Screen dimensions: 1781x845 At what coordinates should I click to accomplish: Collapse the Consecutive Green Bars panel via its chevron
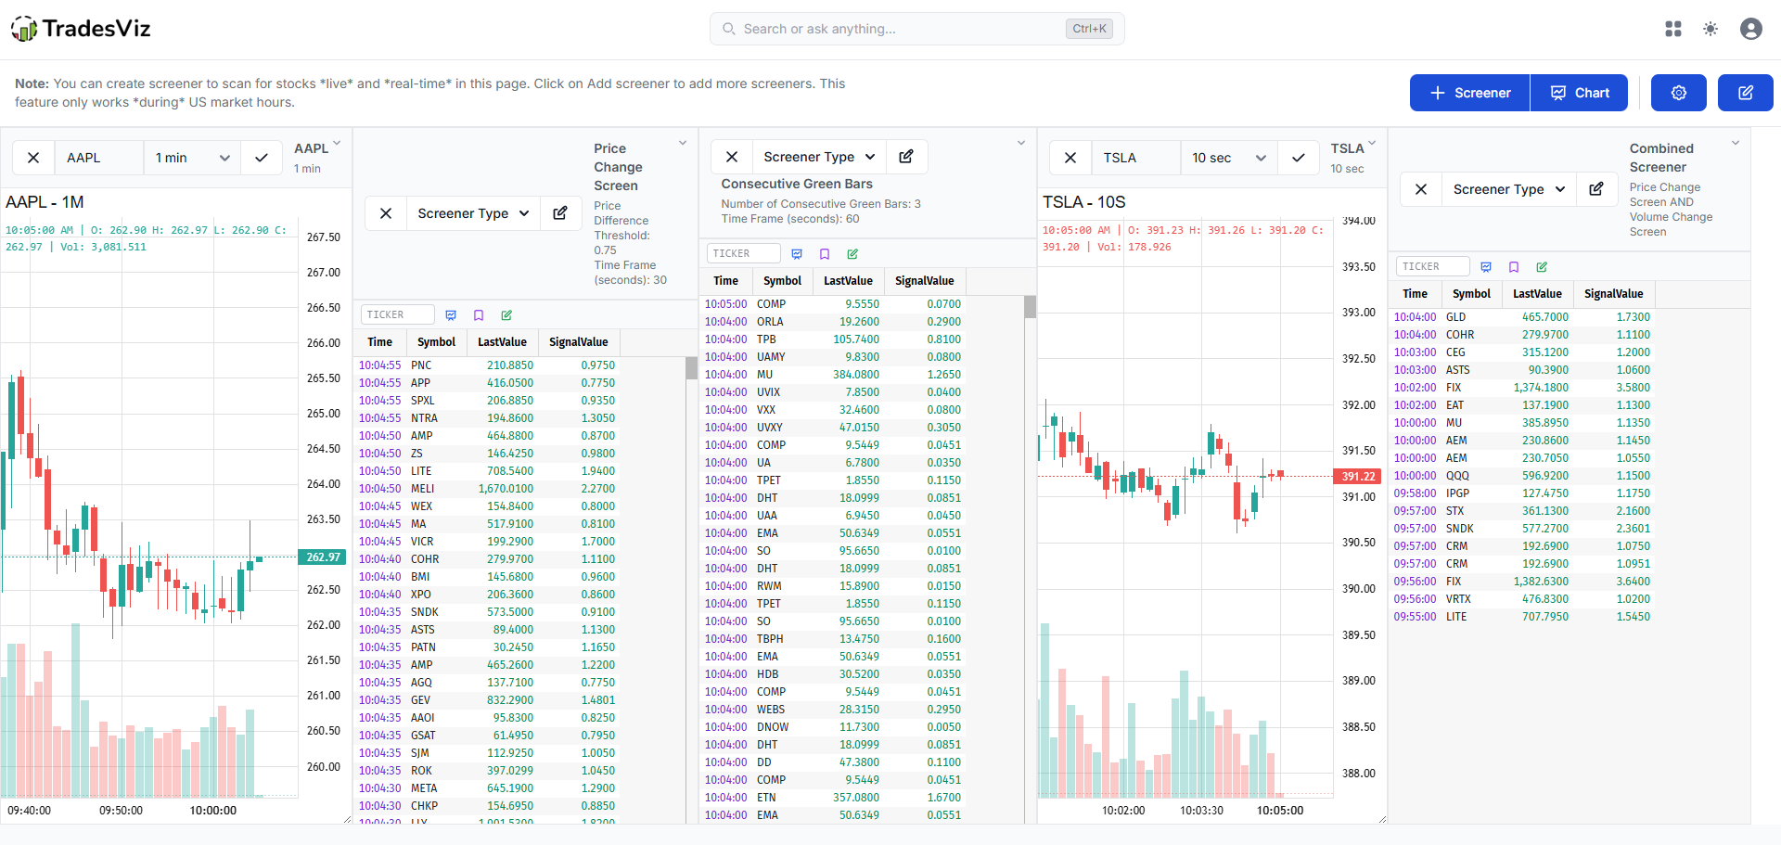tap(1020, 143)
